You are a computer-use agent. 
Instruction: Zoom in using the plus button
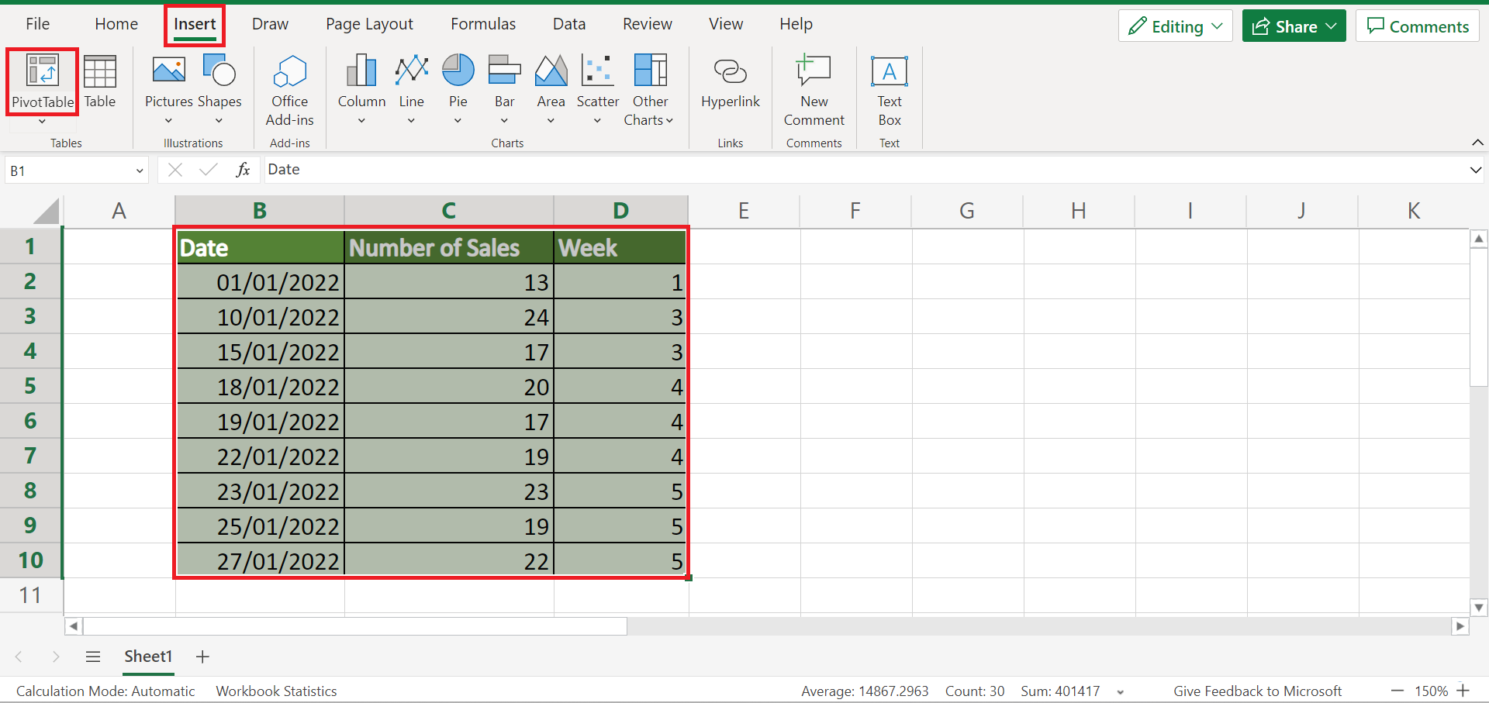(1463, 691)
